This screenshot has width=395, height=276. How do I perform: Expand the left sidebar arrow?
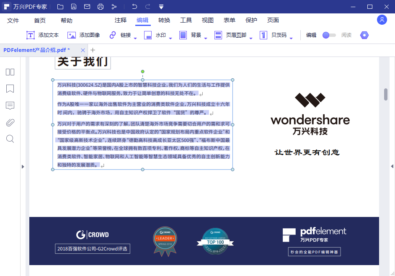pyautogui.click(x=23, y=166)
